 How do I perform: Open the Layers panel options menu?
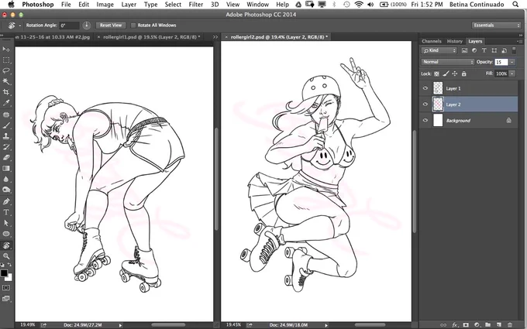tap(521, 41)
